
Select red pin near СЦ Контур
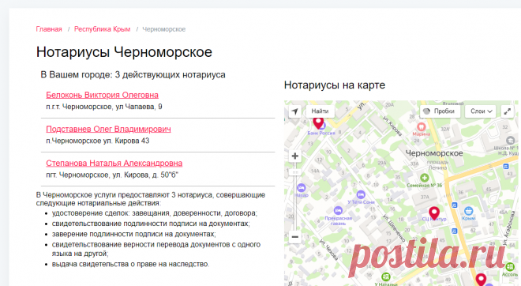click(x=434, y=213)
